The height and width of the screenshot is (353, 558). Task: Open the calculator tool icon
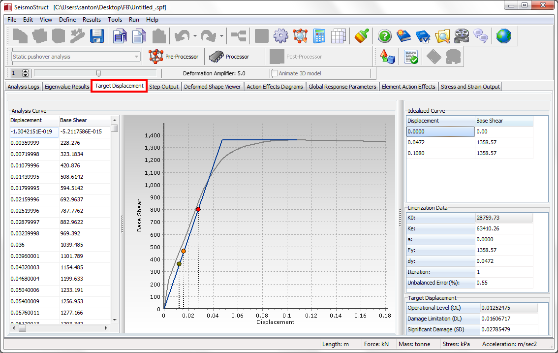point(319,35)
